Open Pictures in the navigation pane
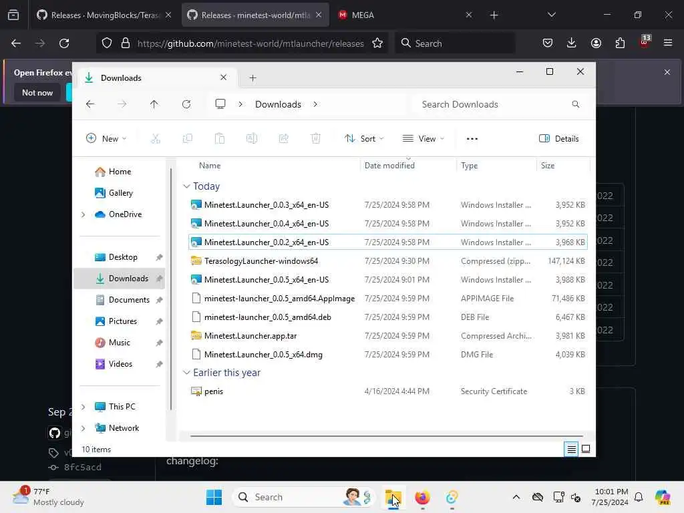This screenshot has height=513, width=684. coord(123,321)
